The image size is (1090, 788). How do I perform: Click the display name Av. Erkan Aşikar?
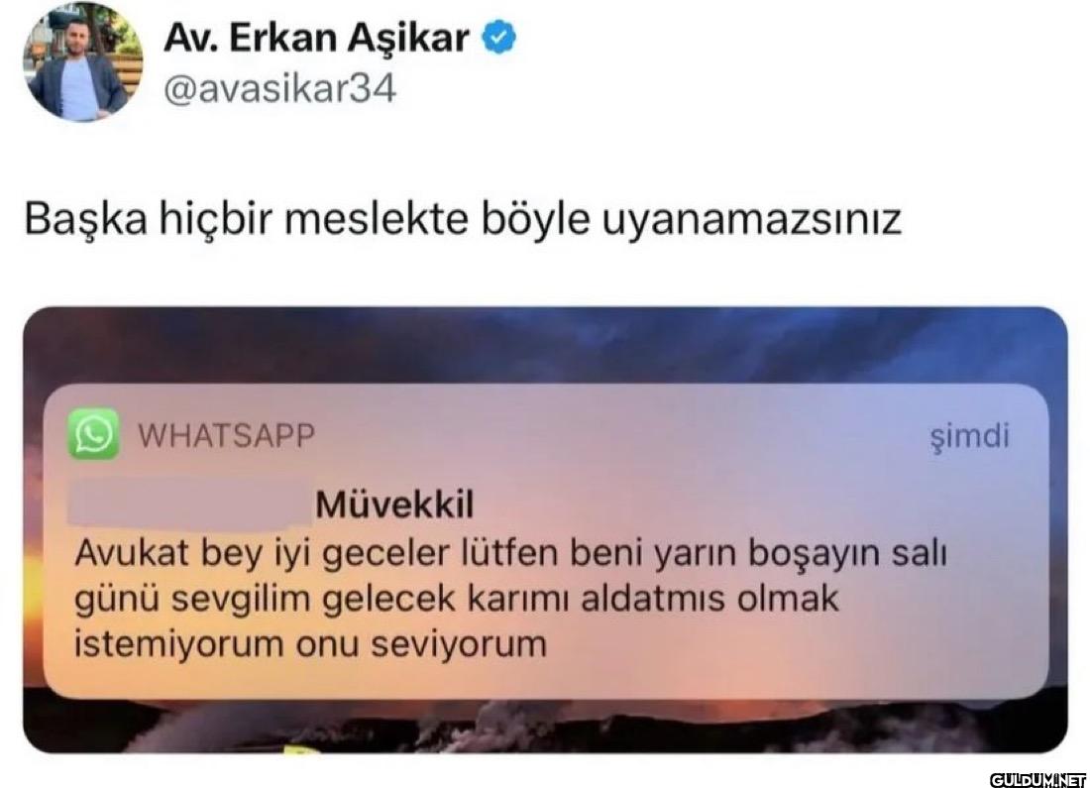(x=316, y=38)
